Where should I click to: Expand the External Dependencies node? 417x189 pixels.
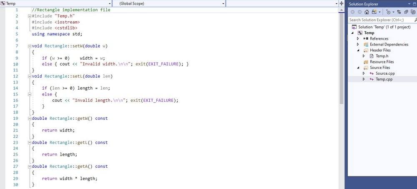tap(358, 45)
